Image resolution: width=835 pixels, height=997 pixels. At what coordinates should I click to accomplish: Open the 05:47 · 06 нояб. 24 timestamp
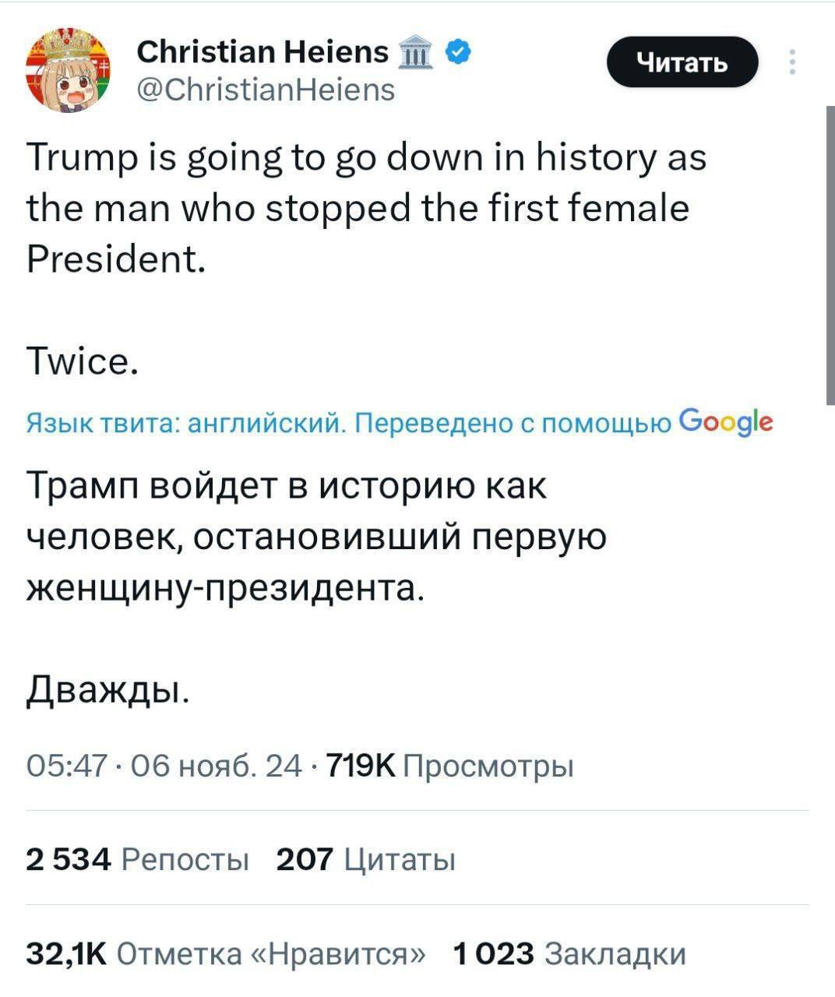pos(165,767)
